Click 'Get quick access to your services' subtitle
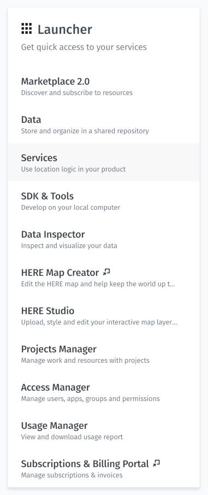Image resolution: width=208 pixels, height=495 pixels. click(x=84, y=48)
